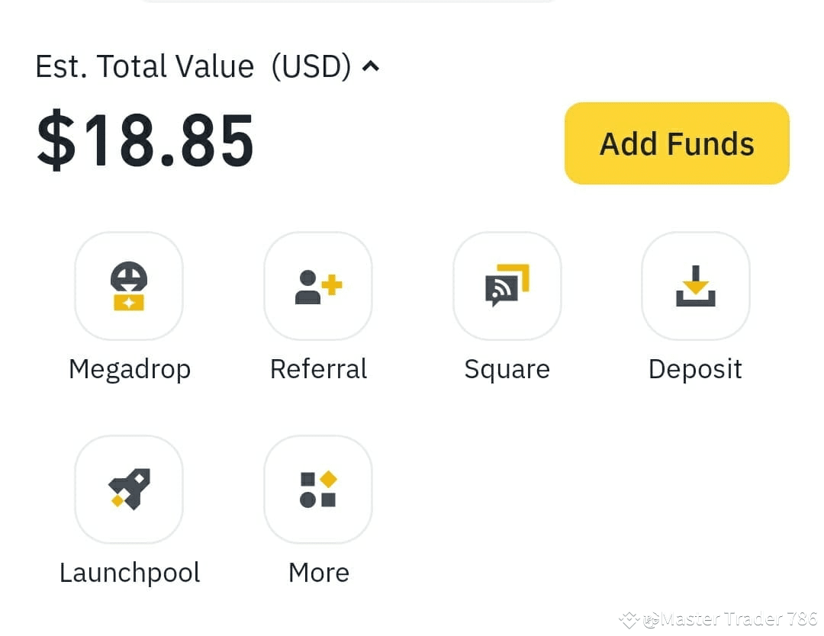Viewport: 824px width, 636px height.
Task: Open the More shapes grid icon
Action: (x=318, y=490)
